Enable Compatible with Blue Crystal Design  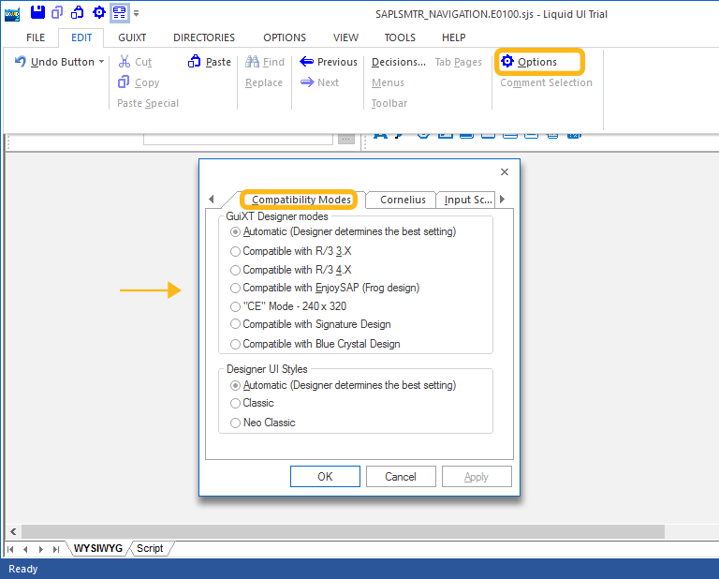coord(236,344)
